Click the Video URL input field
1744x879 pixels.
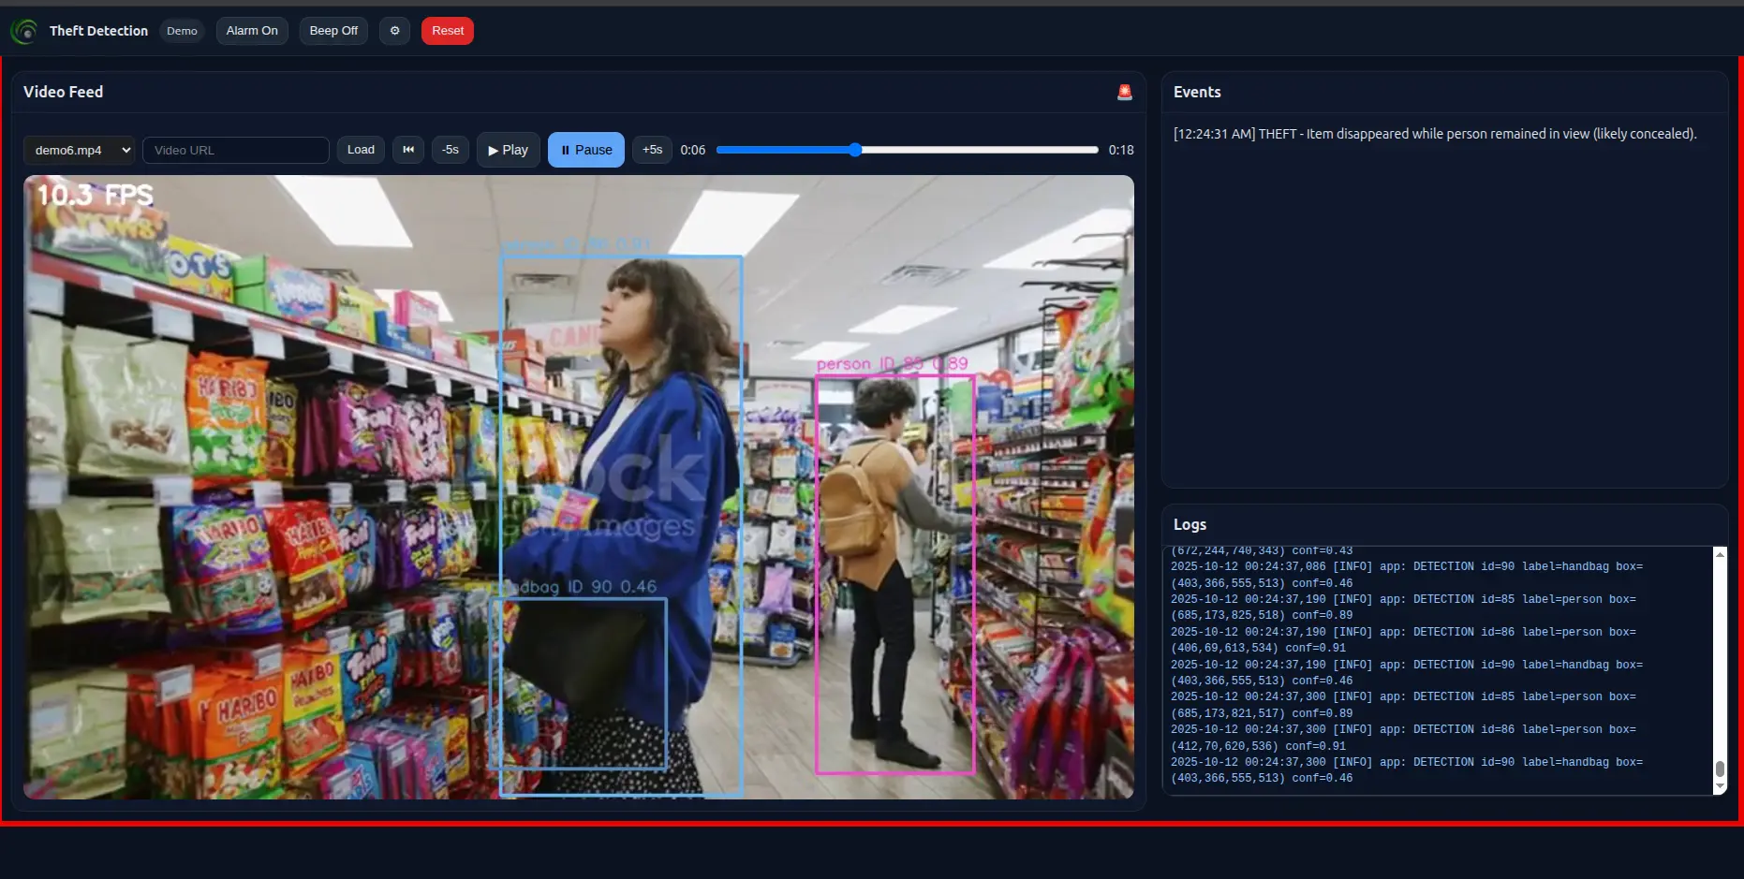[x=236, y=150]
